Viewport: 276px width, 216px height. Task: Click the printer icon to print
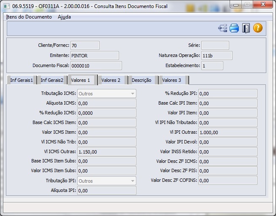pyautogui.click(x=234, y=28)
